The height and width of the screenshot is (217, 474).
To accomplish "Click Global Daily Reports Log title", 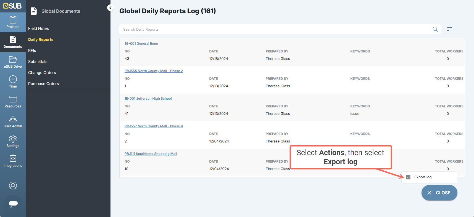I will pos(167,11).
